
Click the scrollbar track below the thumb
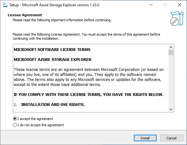[171, 81]
